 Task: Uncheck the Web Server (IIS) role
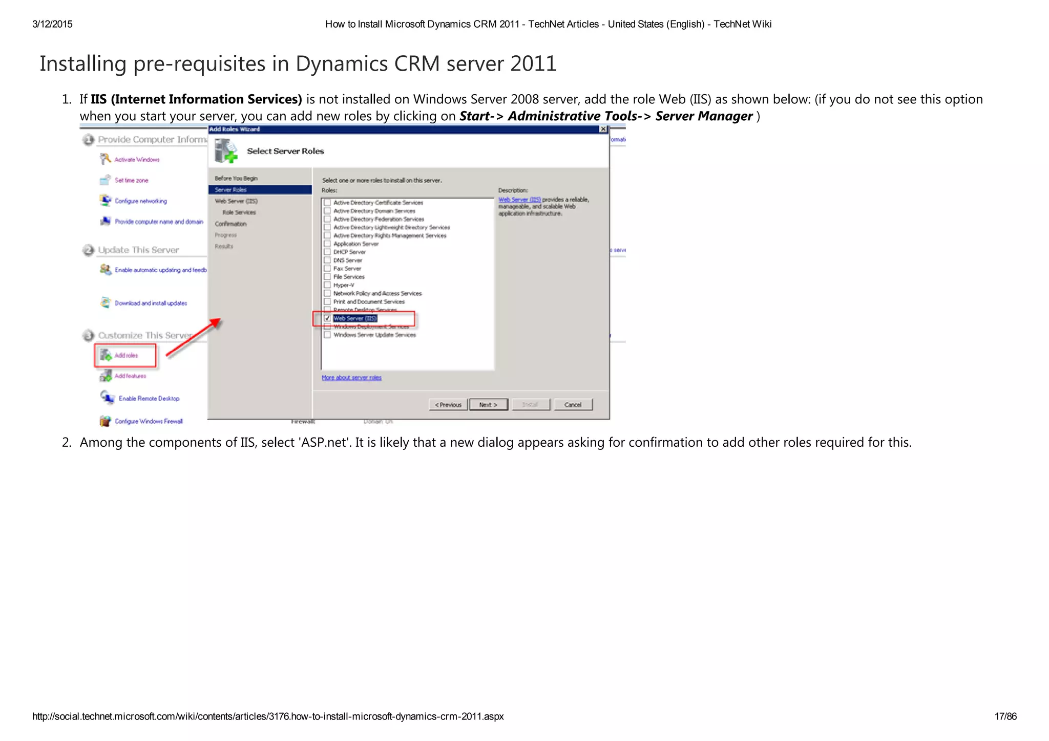tap(327, 318)
